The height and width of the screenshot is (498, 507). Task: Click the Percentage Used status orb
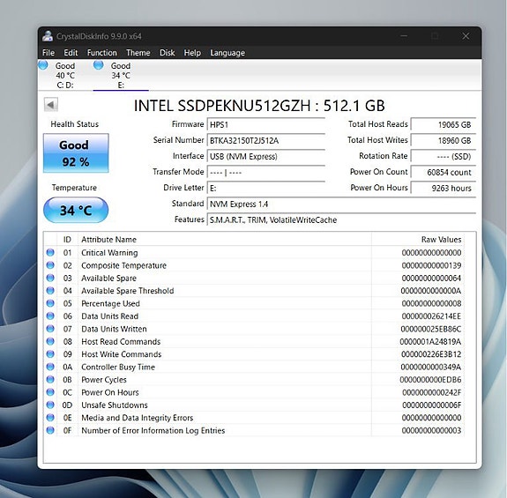pos(50,303)
